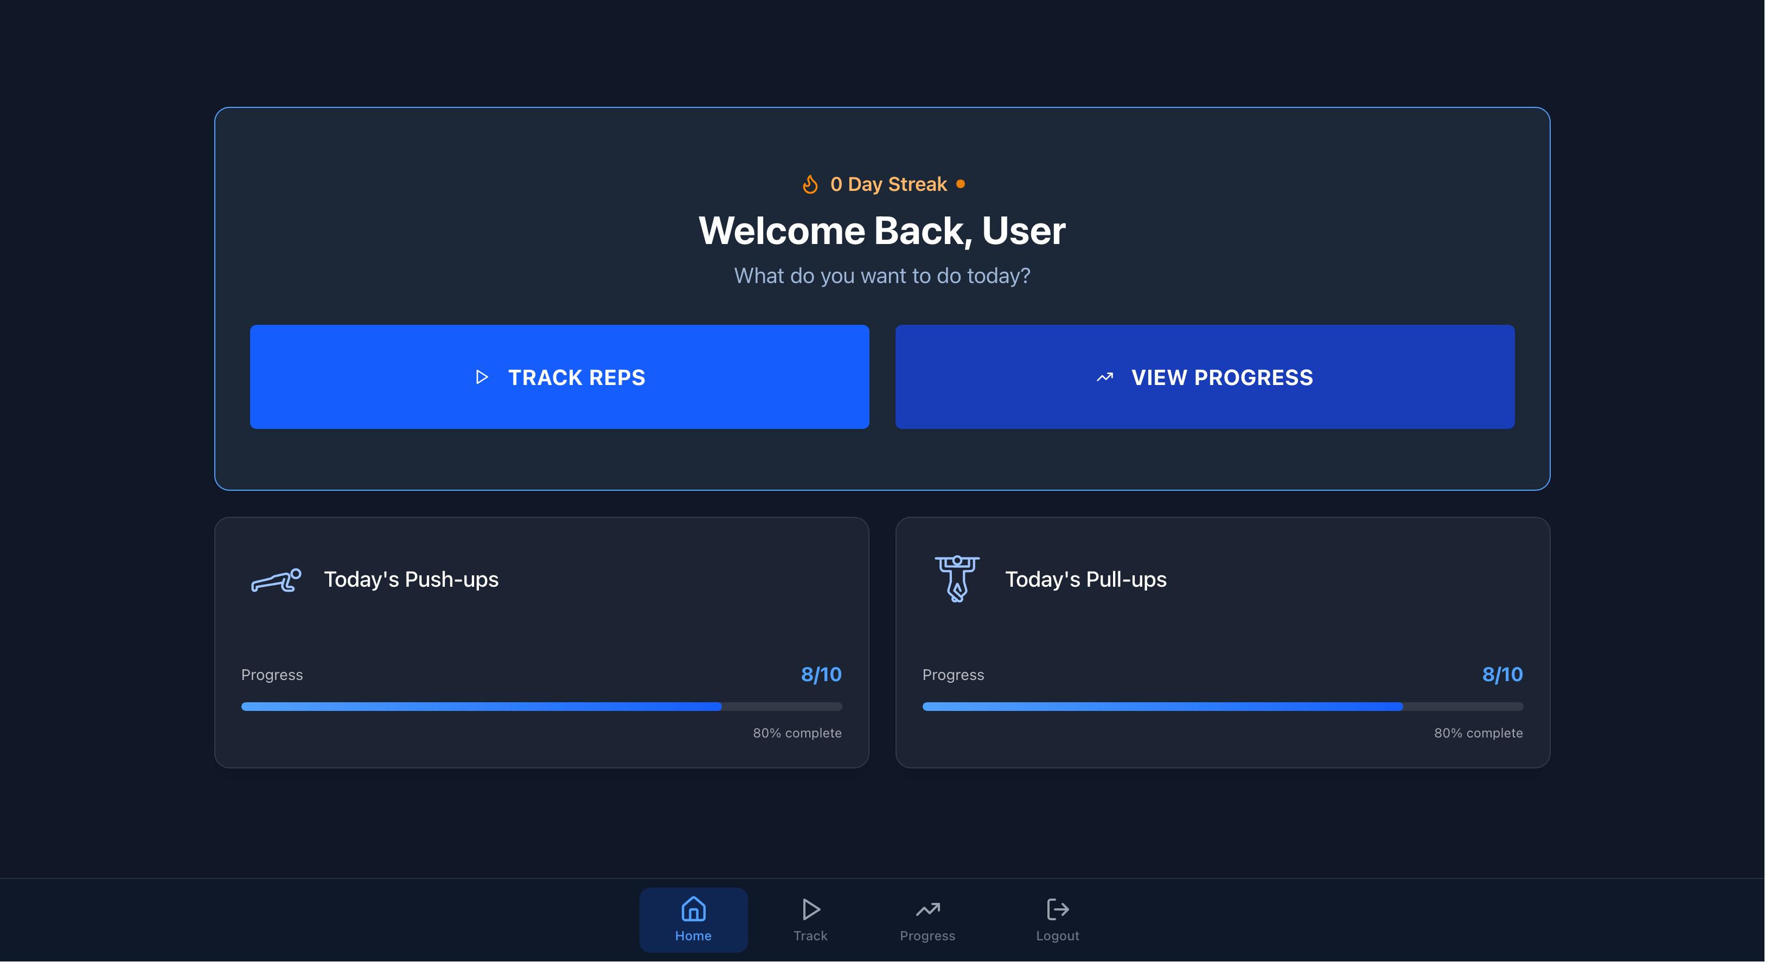
Task: Click the push-up figure icon
Action: click(x=276, y=580)
